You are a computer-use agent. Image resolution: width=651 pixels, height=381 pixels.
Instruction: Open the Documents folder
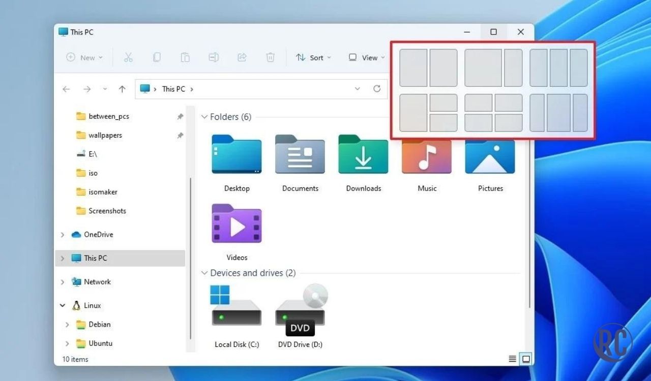pyautogui.click(x=300, y=164)
